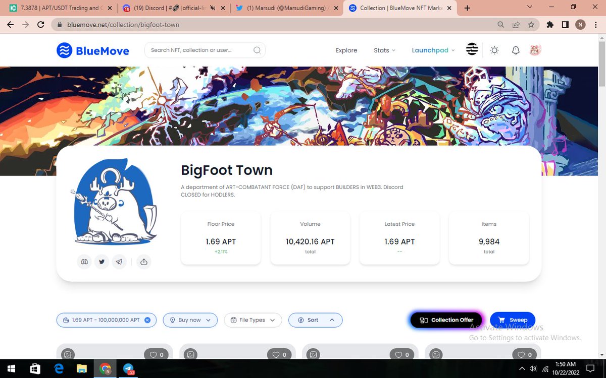
Task: Open the Aptos network icon in the header
Action: tap(472, 49)
